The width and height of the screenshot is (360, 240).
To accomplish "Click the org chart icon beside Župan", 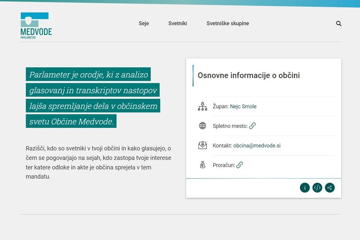I will 202,106.
